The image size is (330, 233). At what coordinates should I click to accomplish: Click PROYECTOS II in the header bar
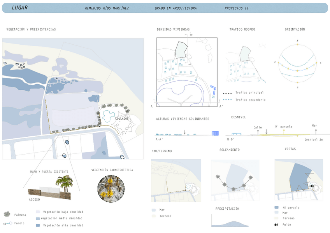coord(236,8)
